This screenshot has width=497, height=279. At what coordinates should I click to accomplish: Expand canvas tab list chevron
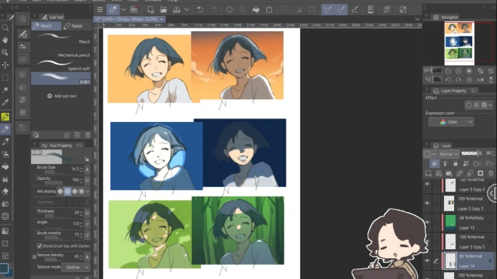pyautogui.click(x=418, y=19)
